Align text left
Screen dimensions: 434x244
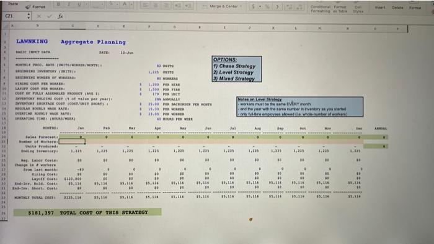(146, 5)
